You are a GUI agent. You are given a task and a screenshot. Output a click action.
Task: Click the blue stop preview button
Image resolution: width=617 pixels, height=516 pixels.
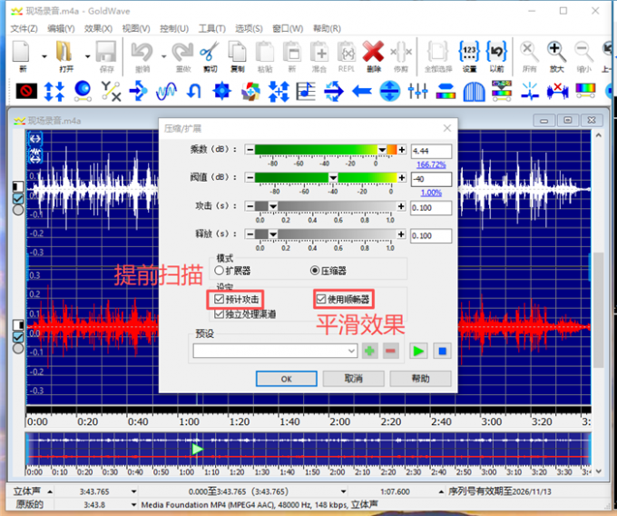[442, 351]
